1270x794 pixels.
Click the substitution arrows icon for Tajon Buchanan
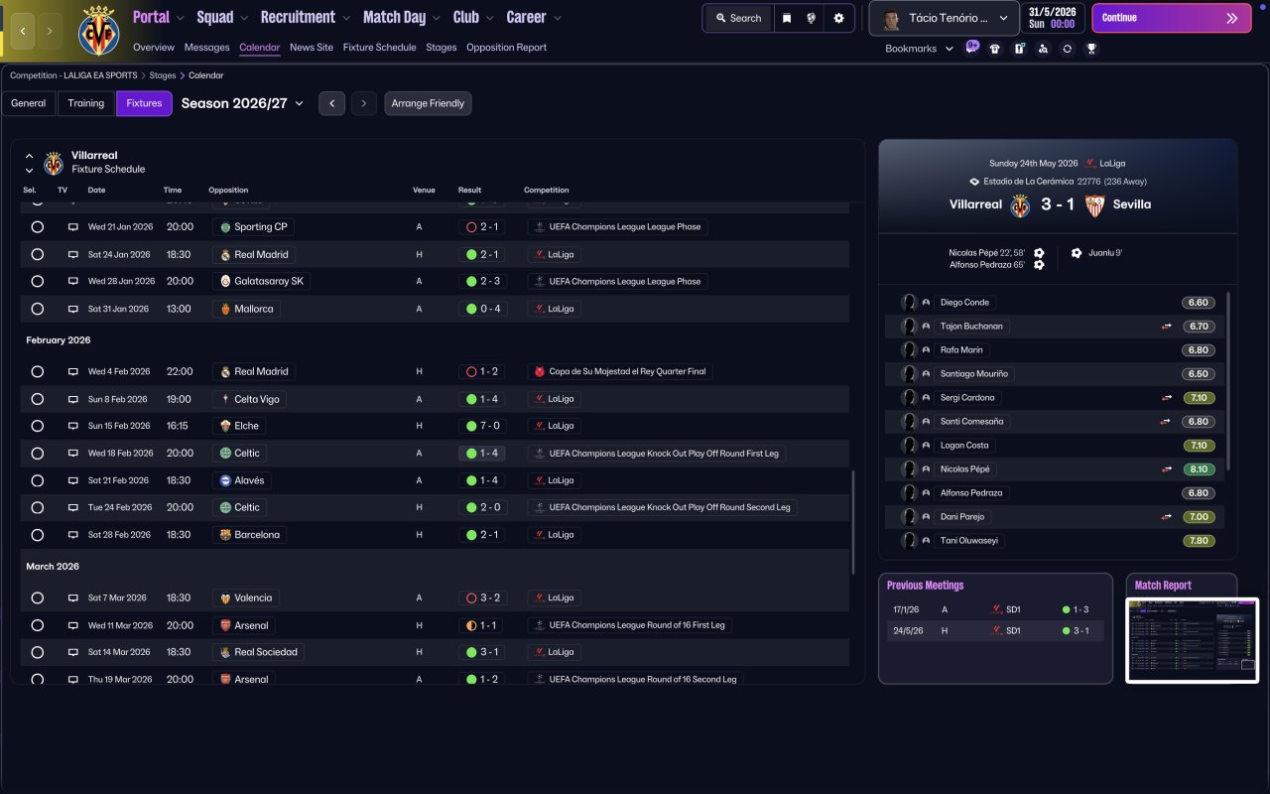1168,327
